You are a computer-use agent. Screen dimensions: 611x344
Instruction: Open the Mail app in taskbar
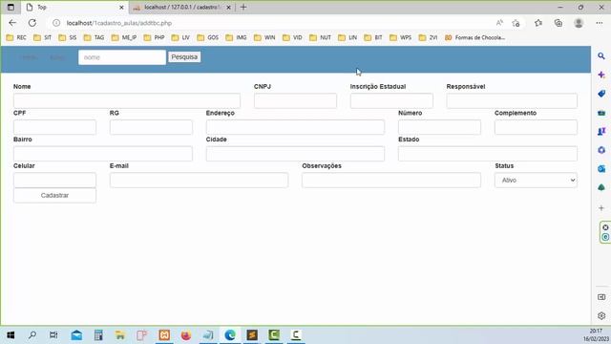click(x=76, y=335)
